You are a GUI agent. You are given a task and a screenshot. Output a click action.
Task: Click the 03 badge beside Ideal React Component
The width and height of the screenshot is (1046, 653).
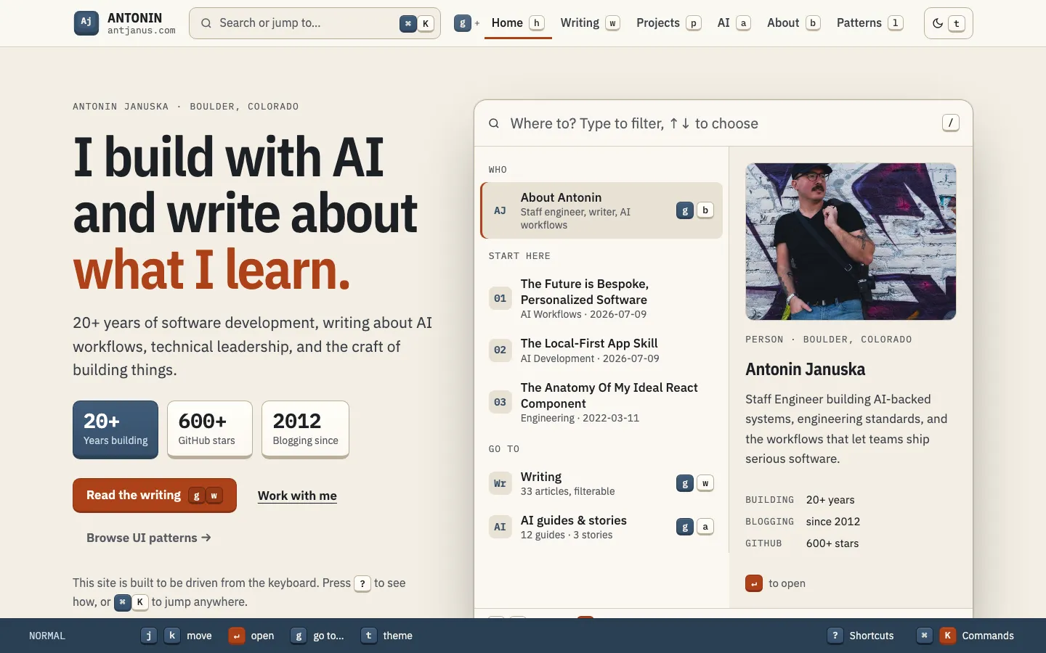(x=500, y=402)
